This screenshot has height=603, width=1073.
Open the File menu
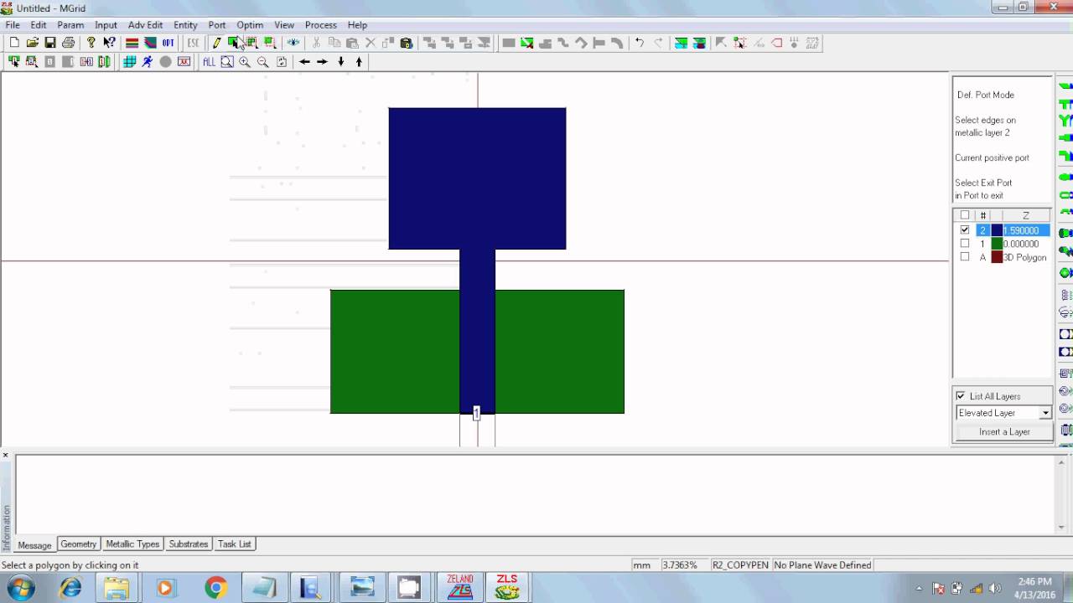tap(13, 25)
